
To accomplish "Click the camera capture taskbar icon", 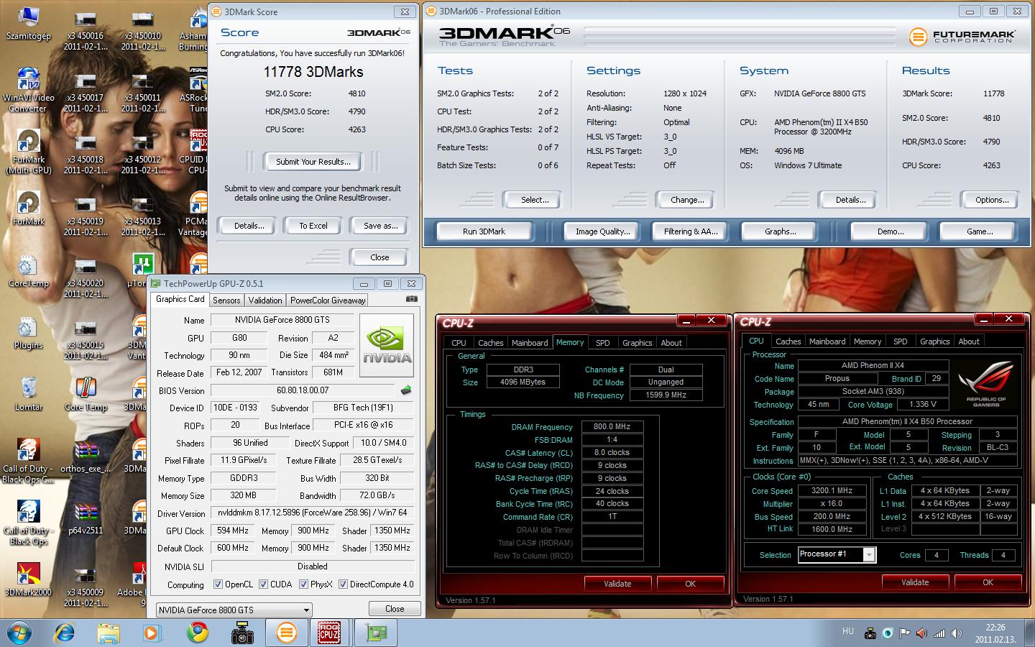I will [x=242, y=633].
